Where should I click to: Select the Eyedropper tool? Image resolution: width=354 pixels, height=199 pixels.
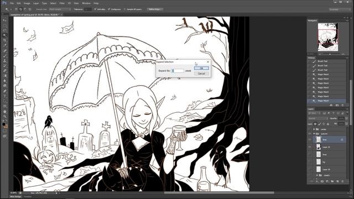pyautogui.click(x=4, y=45)
